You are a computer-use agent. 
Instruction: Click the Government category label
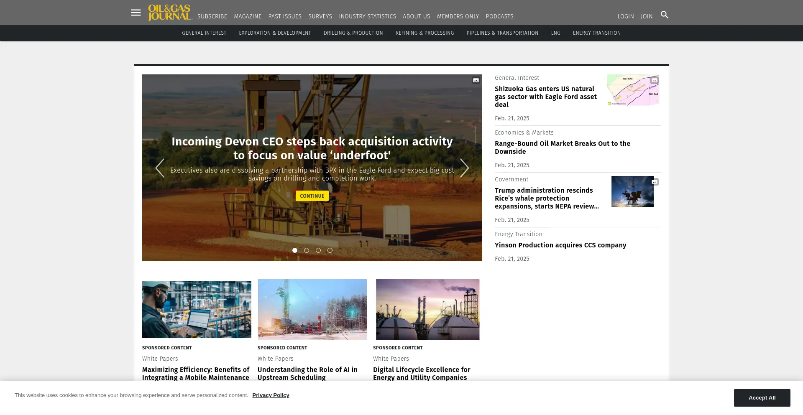click(511, 179)
